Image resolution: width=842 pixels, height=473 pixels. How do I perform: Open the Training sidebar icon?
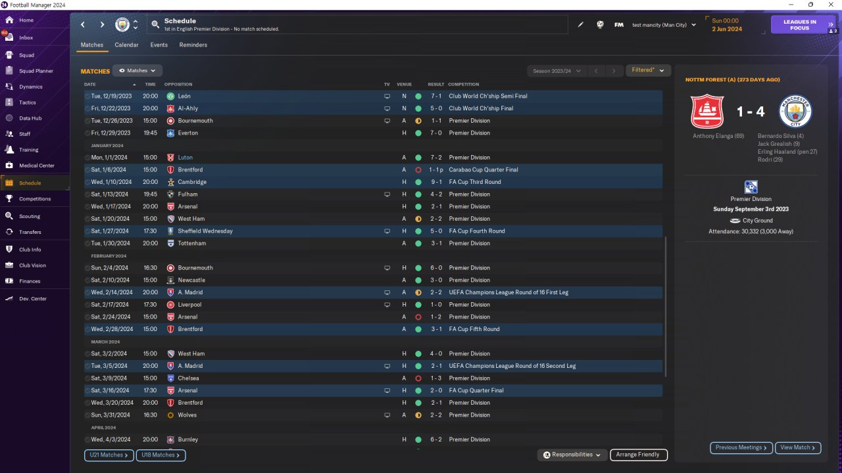pos(9,150)
